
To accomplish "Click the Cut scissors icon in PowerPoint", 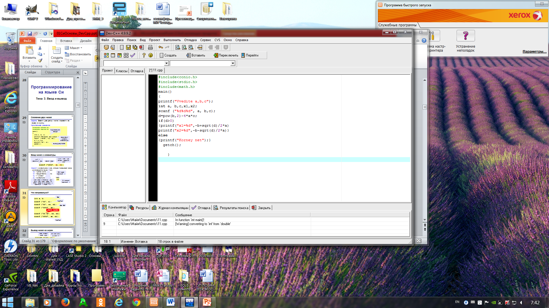I will [40, 48].
